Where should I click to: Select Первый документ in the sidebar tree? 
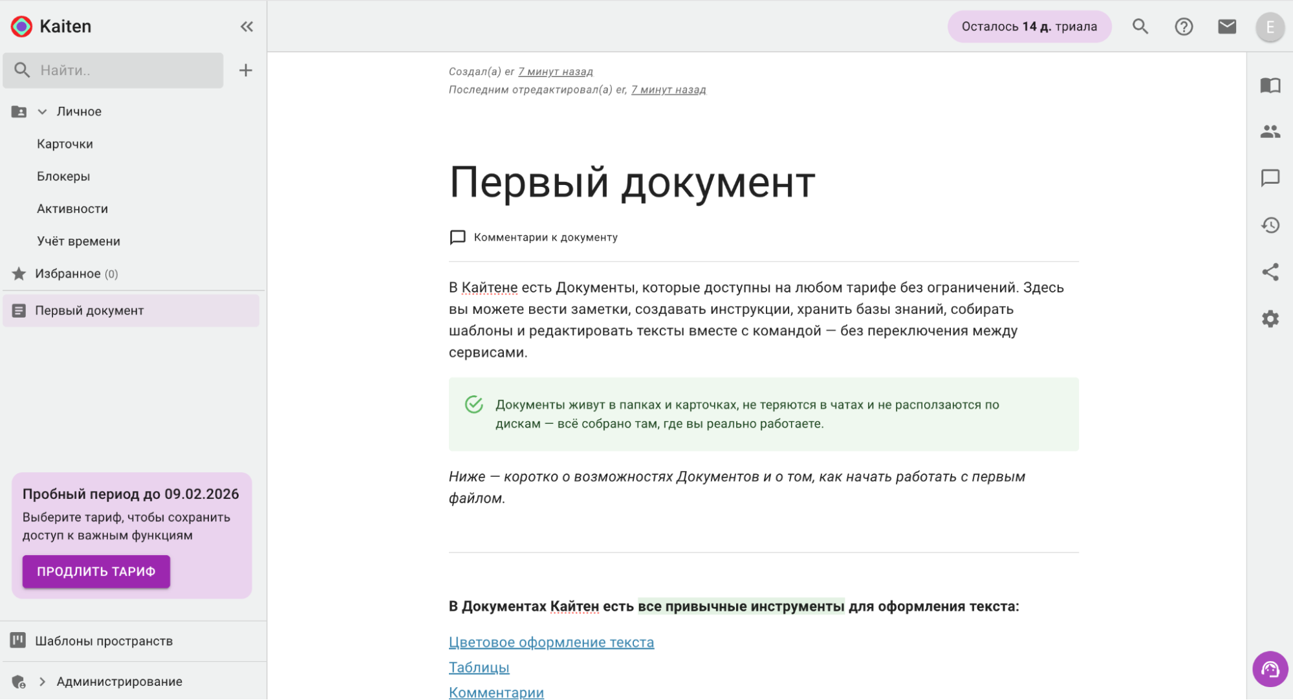[x=131, y=311]
